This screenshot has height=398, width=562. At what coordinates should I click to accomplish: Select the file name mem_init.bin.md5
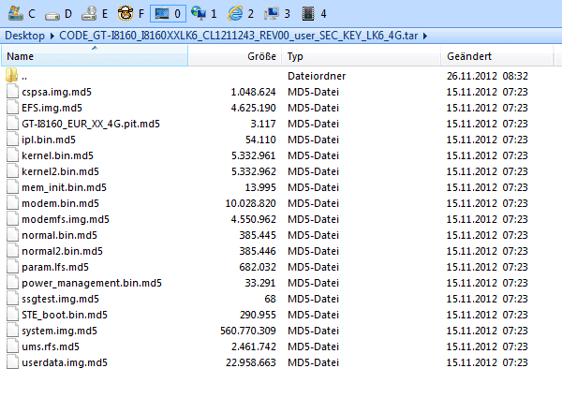point(64,187)
